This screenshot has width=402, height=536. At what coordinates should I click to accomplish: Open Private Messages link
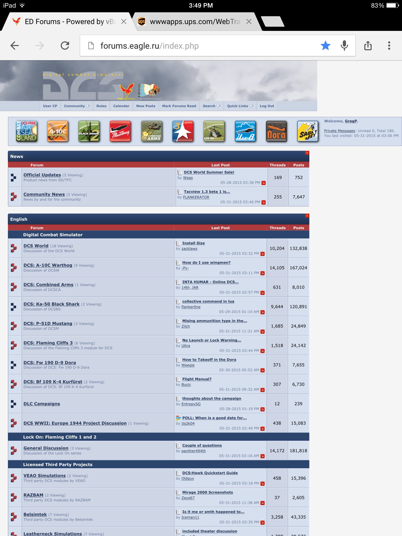pos(339,131)
